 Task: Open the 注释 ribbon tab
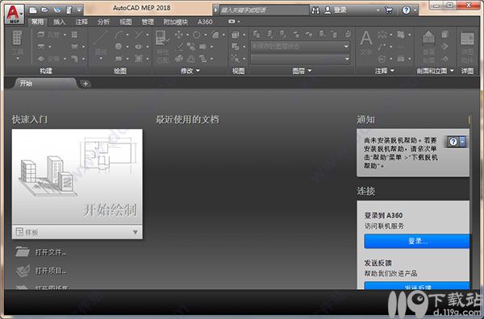pos(81,22)
